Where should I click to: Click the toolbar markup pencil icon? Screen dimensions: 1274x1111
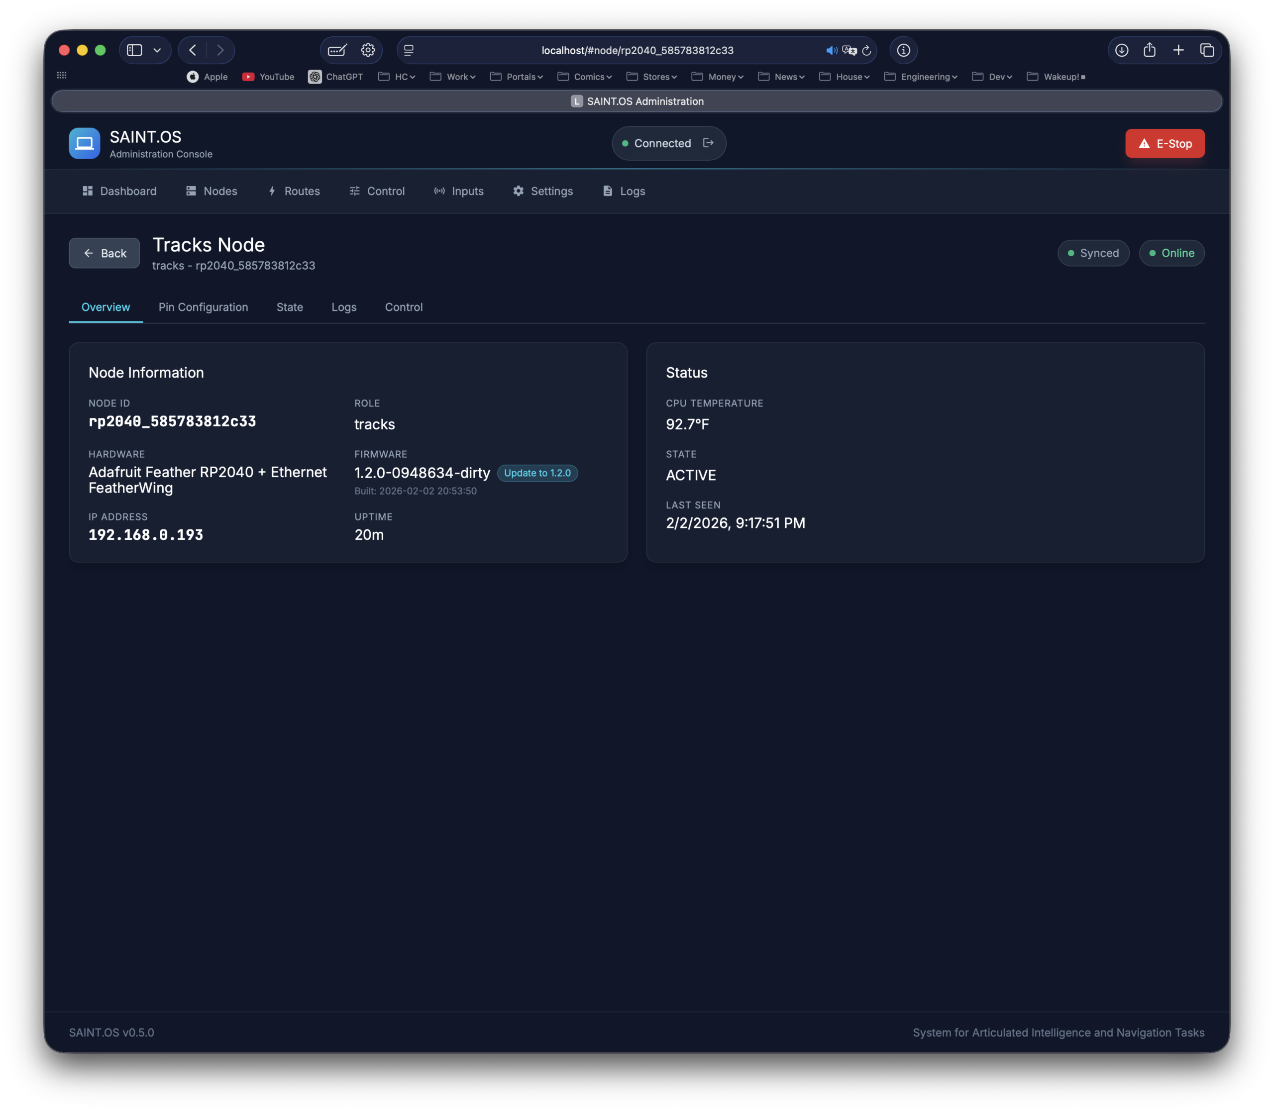click(337, 50)
